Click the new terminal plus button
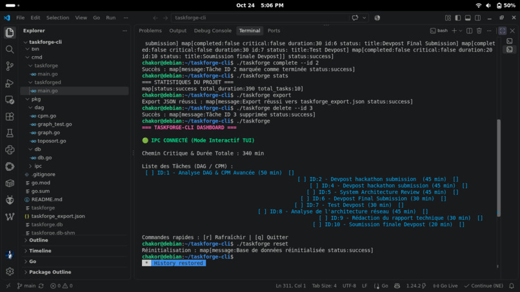The image size is (520, 292). point(454,30)
